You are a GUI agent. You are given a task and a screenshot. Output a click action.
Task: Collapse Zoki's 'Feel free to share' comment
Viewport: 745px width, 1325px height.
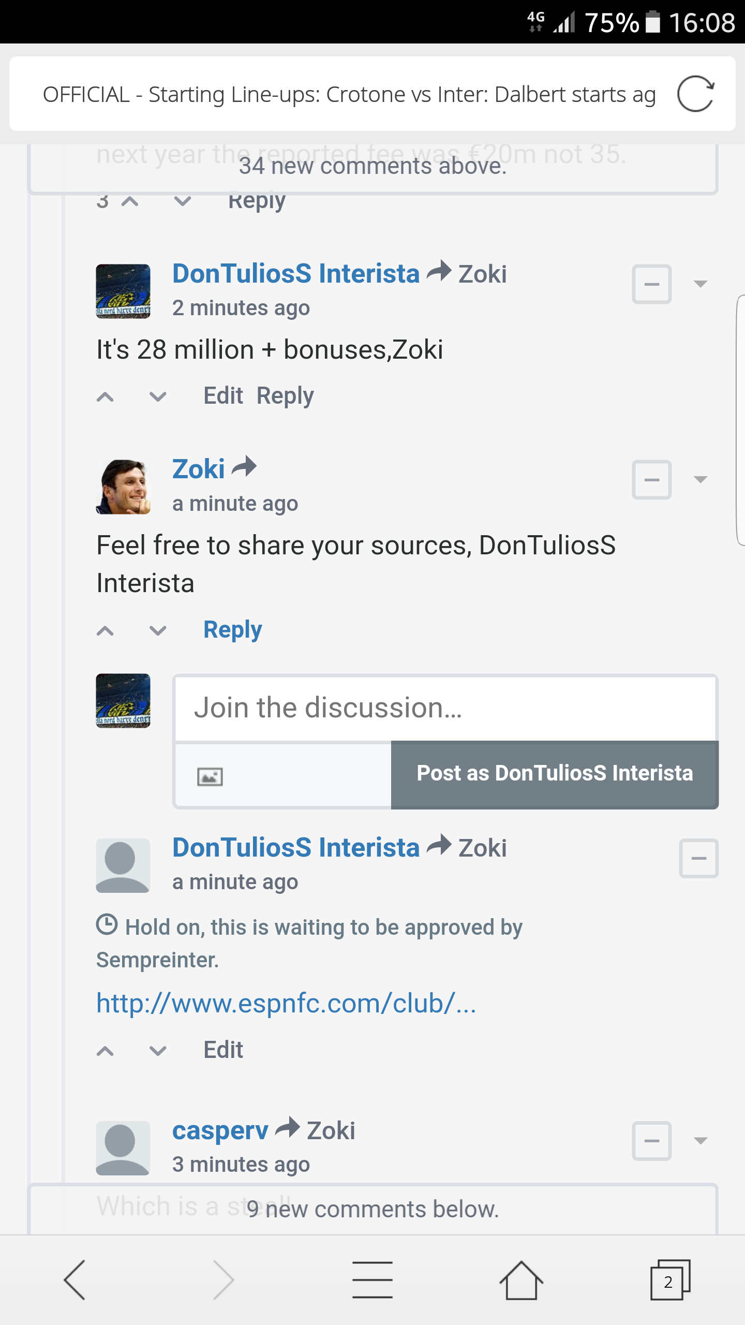(651, 480)
